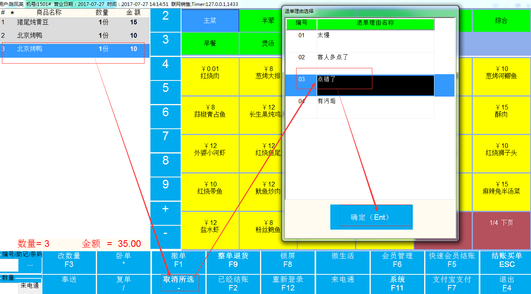The image size is (531, 294).
Task: Add dish ¥0.01 红烧肉
Action: click(210, 77)
